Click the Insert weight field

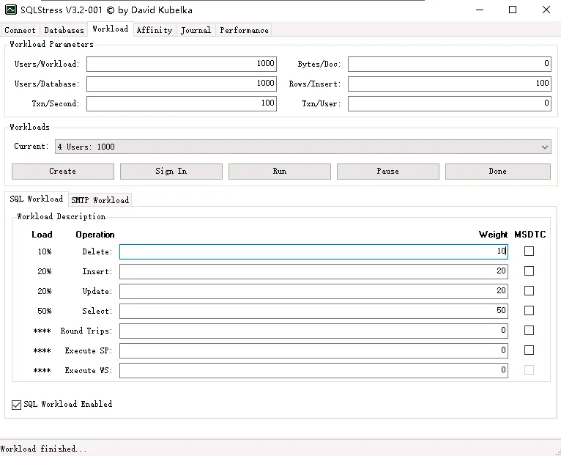point(313,271)
